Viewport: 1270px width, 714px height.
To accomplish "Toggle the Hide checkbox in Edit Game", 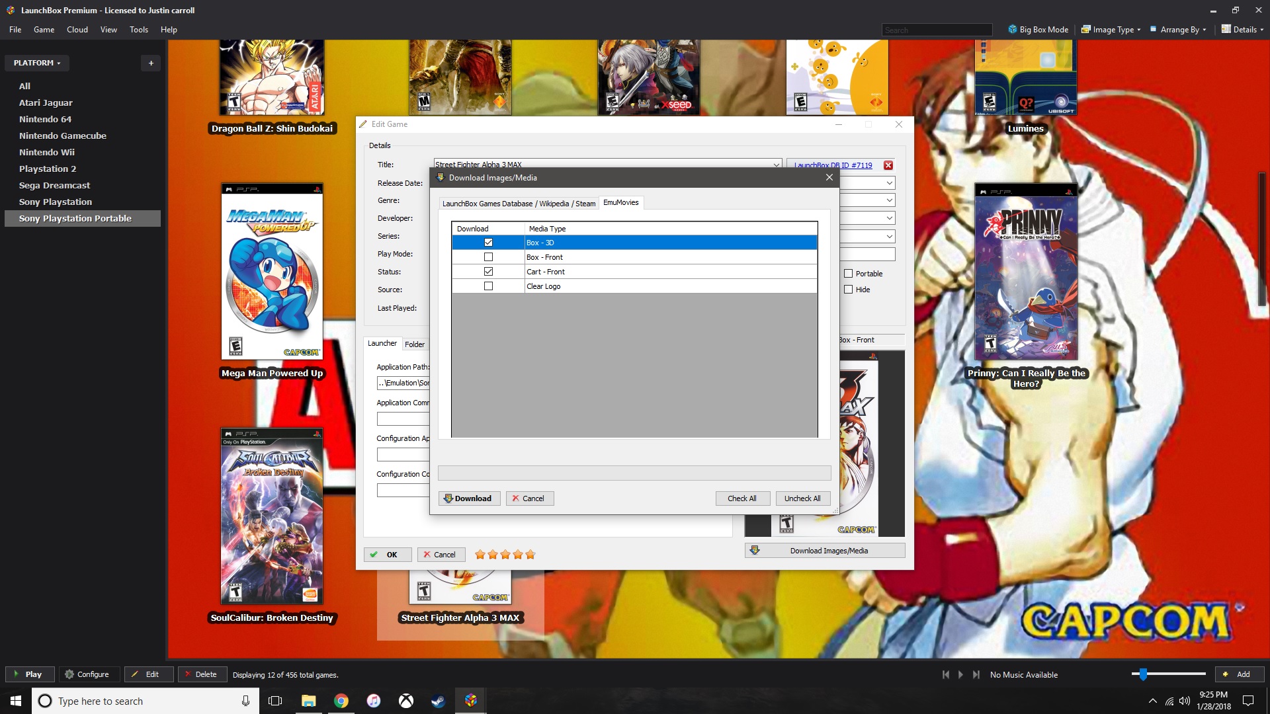I will click(x=848, y=290).
